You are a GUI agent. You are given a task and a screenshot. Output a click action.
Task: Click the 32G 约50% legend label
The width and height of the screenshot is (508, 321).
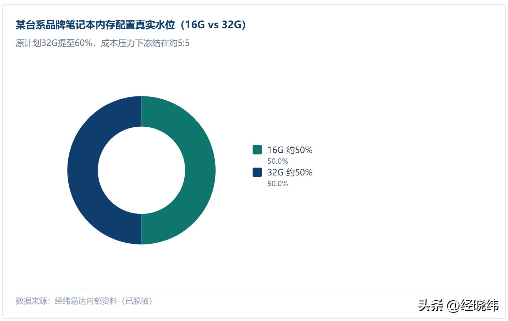point(290,172)
